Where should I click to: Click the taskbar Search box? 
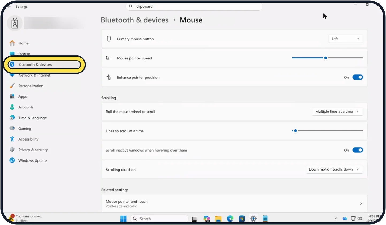pos(159,219)
